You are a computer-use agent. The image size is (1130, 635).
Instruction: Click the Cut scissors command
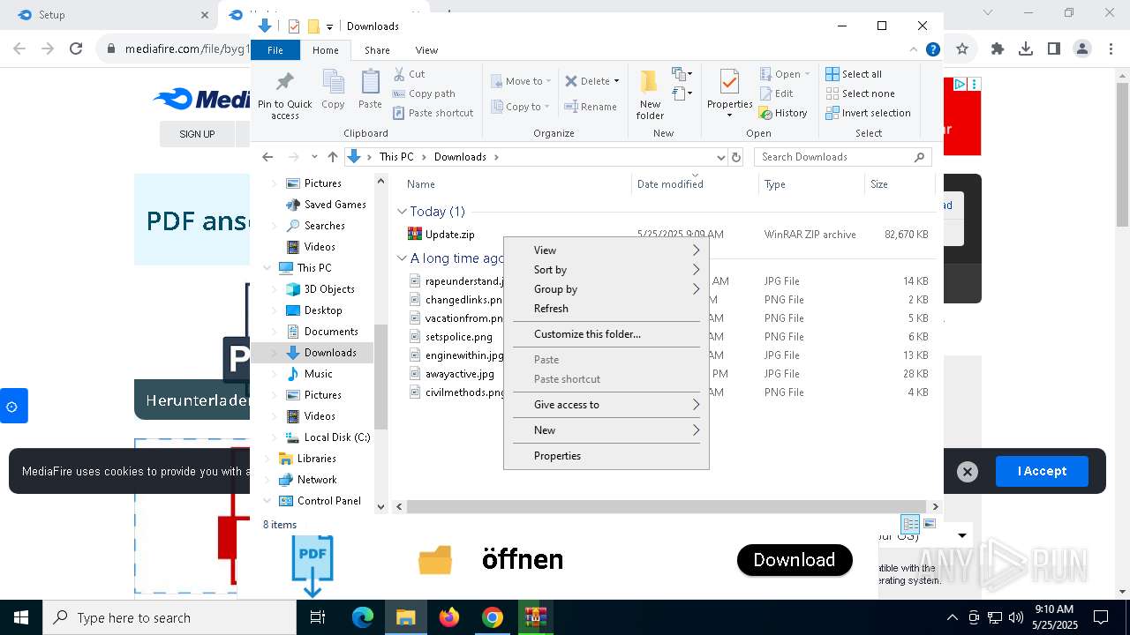[x=409, y=74]
